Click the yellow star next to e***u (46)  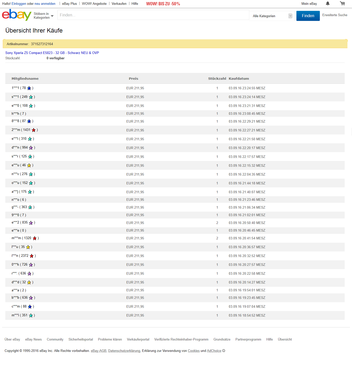[x=29, y=165]
